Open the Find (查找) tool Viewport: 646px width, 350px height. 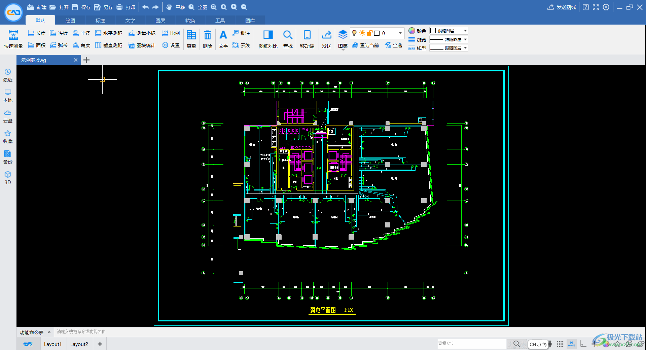point(288,39)
